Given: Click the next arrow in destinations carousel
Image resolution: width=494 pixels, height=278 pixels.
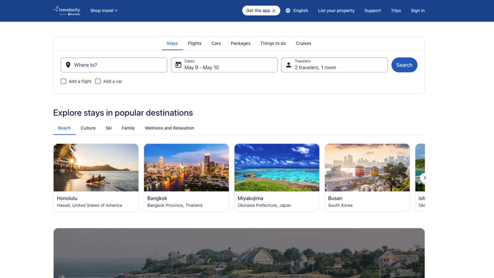Looking at the screenshot, I should coord(425,178).
